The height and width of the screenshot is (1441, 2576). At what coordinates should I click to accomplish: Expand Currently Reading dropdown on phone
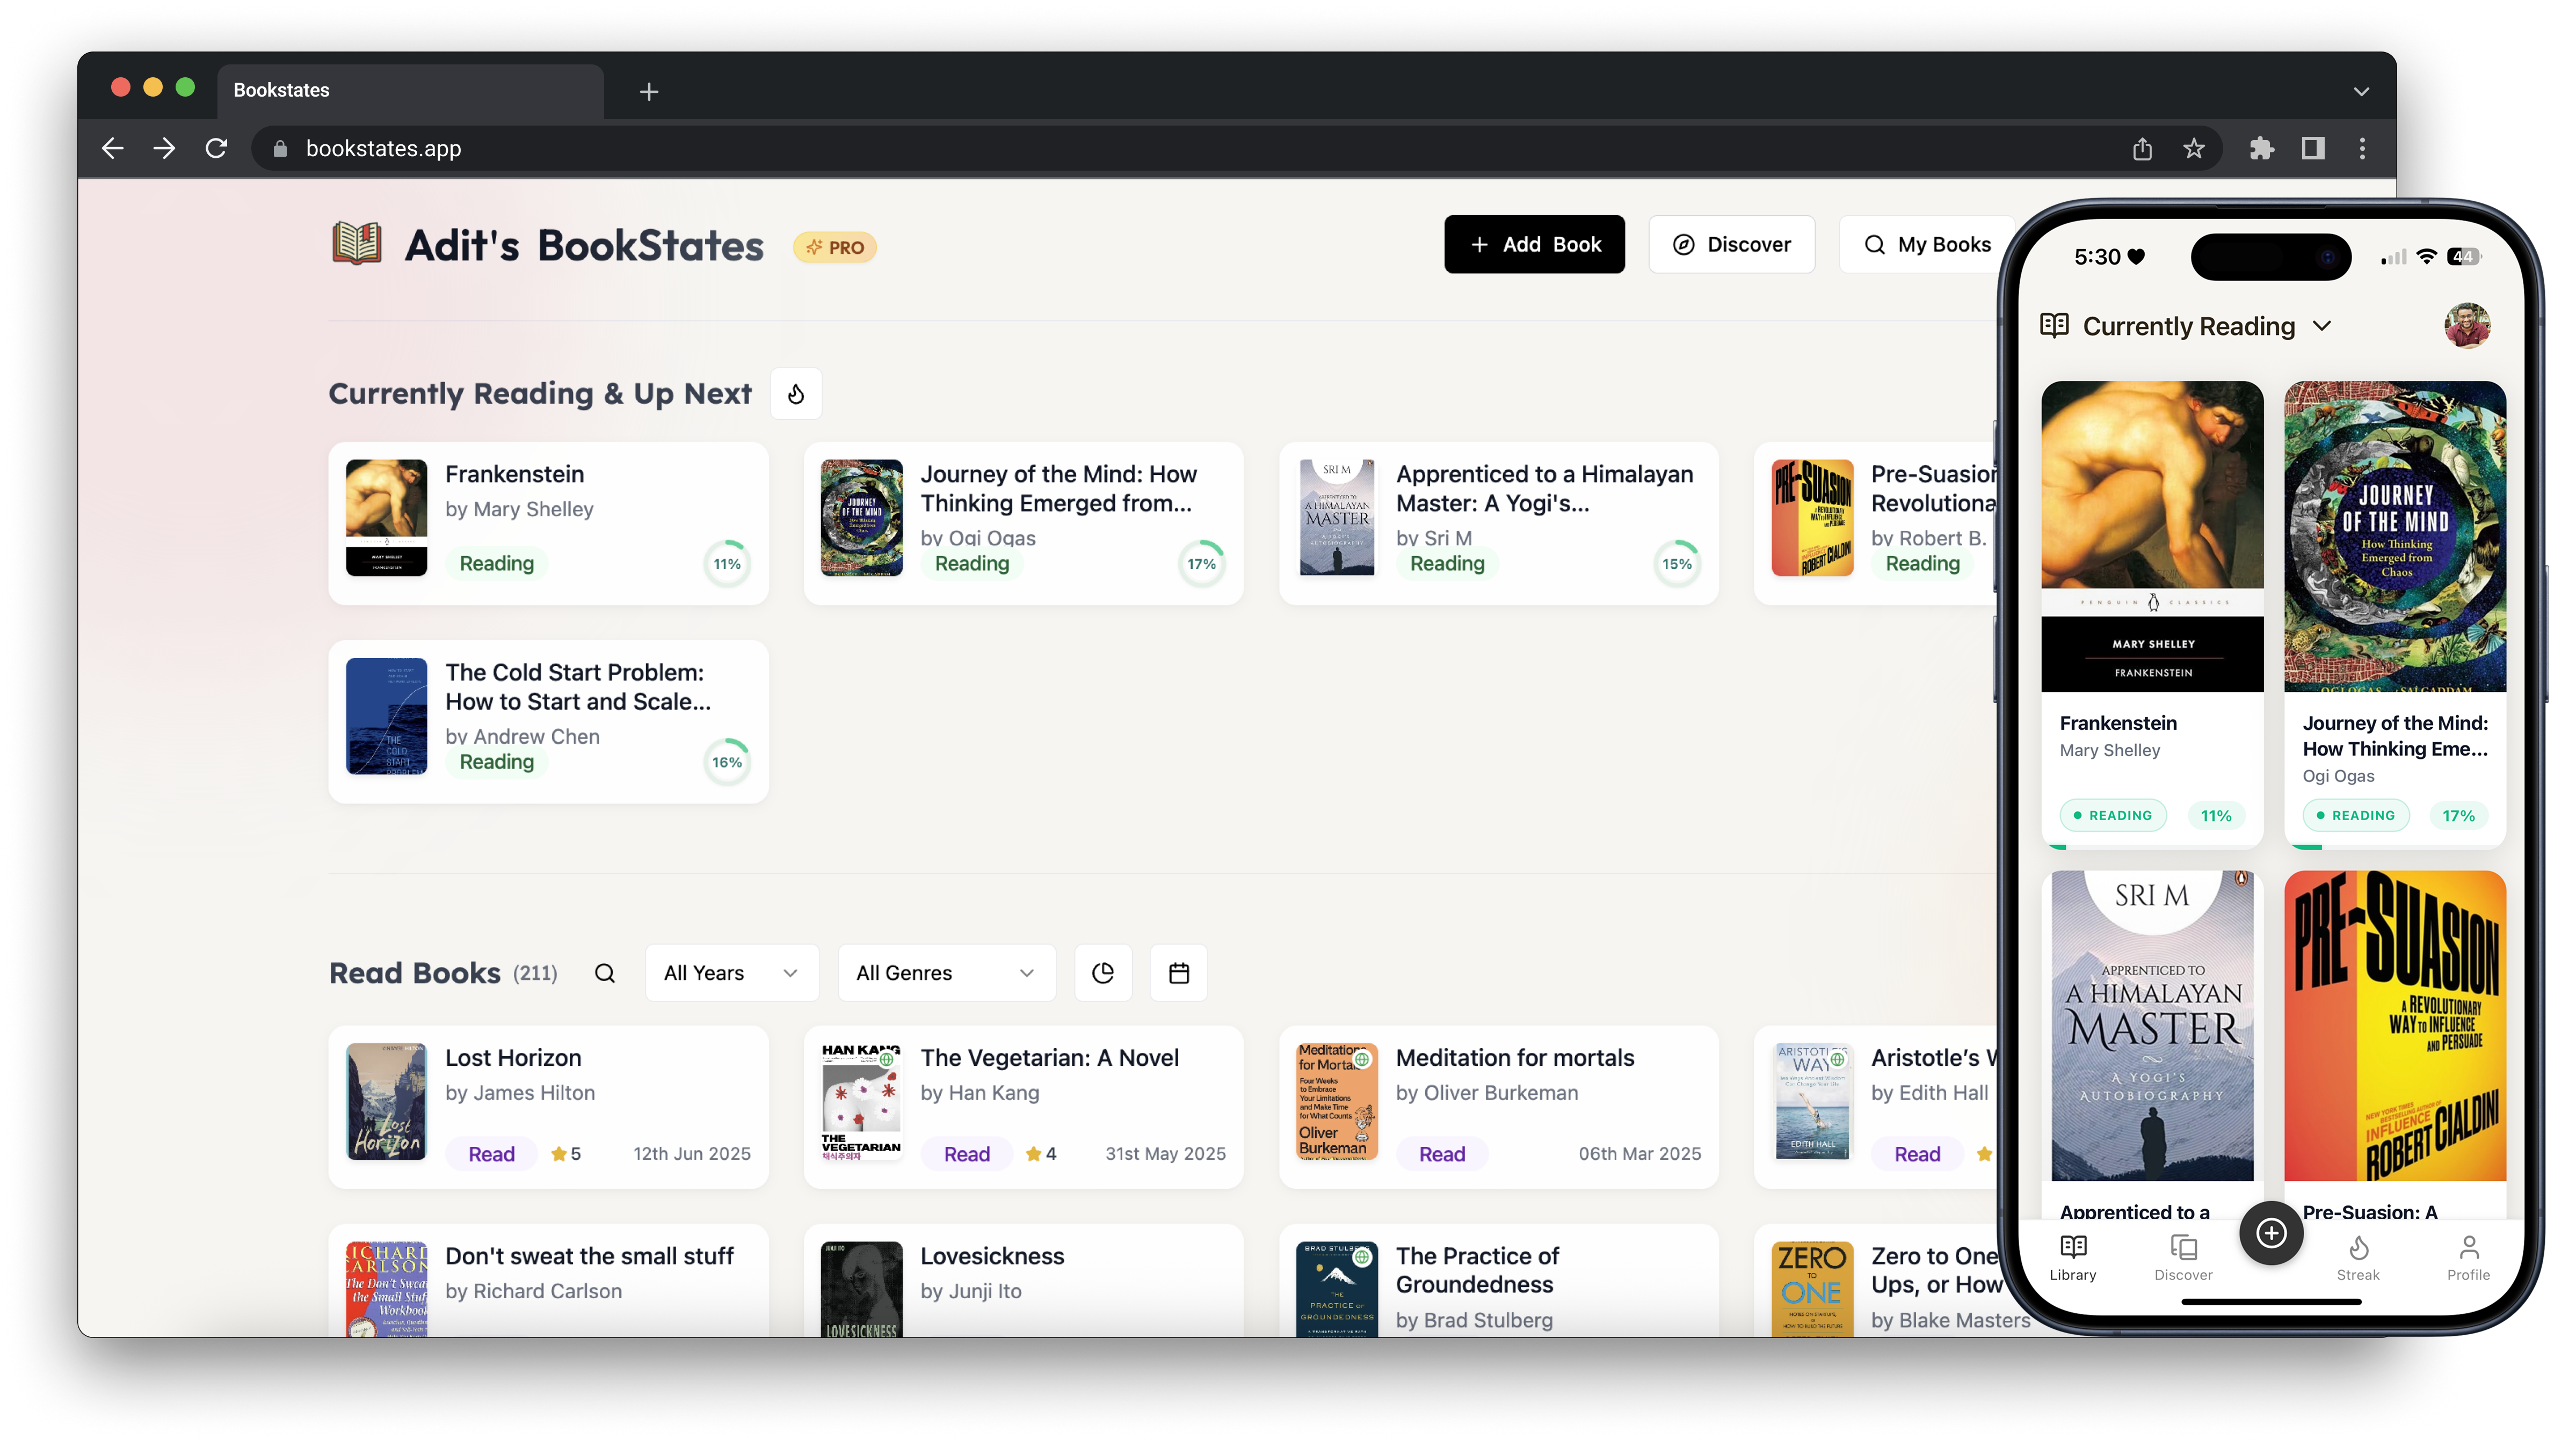[x=2322, y=327]
